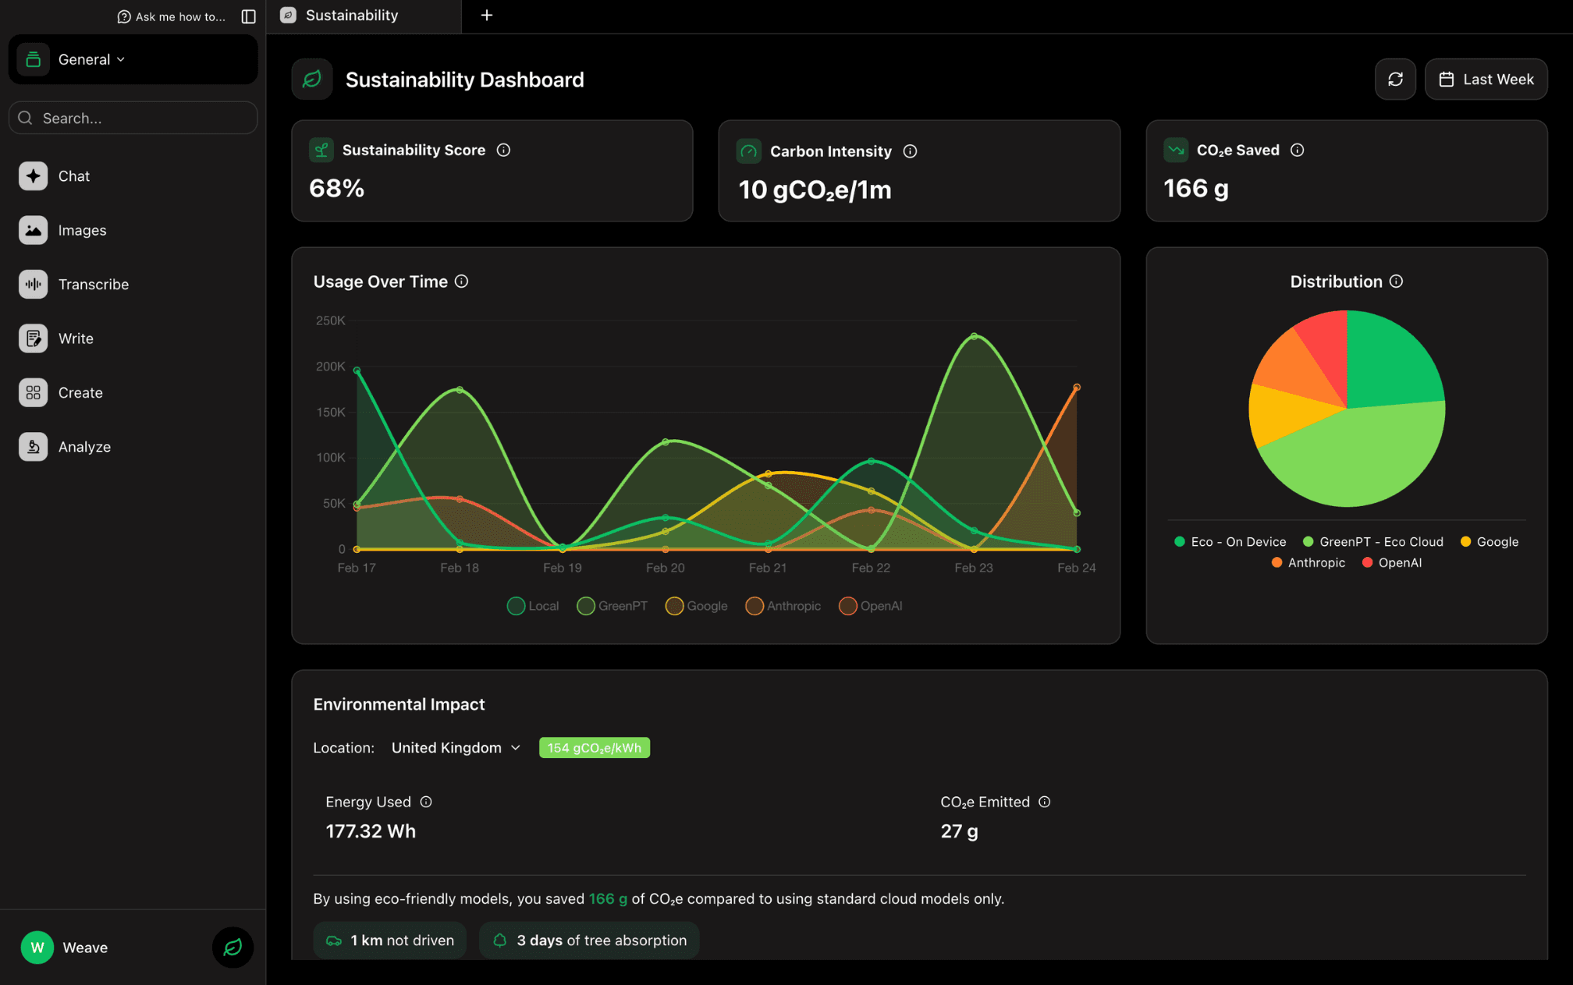The image size is (1573, 985).
Task: Open the United Kingdom location dropdown
Action: [456, 747]
